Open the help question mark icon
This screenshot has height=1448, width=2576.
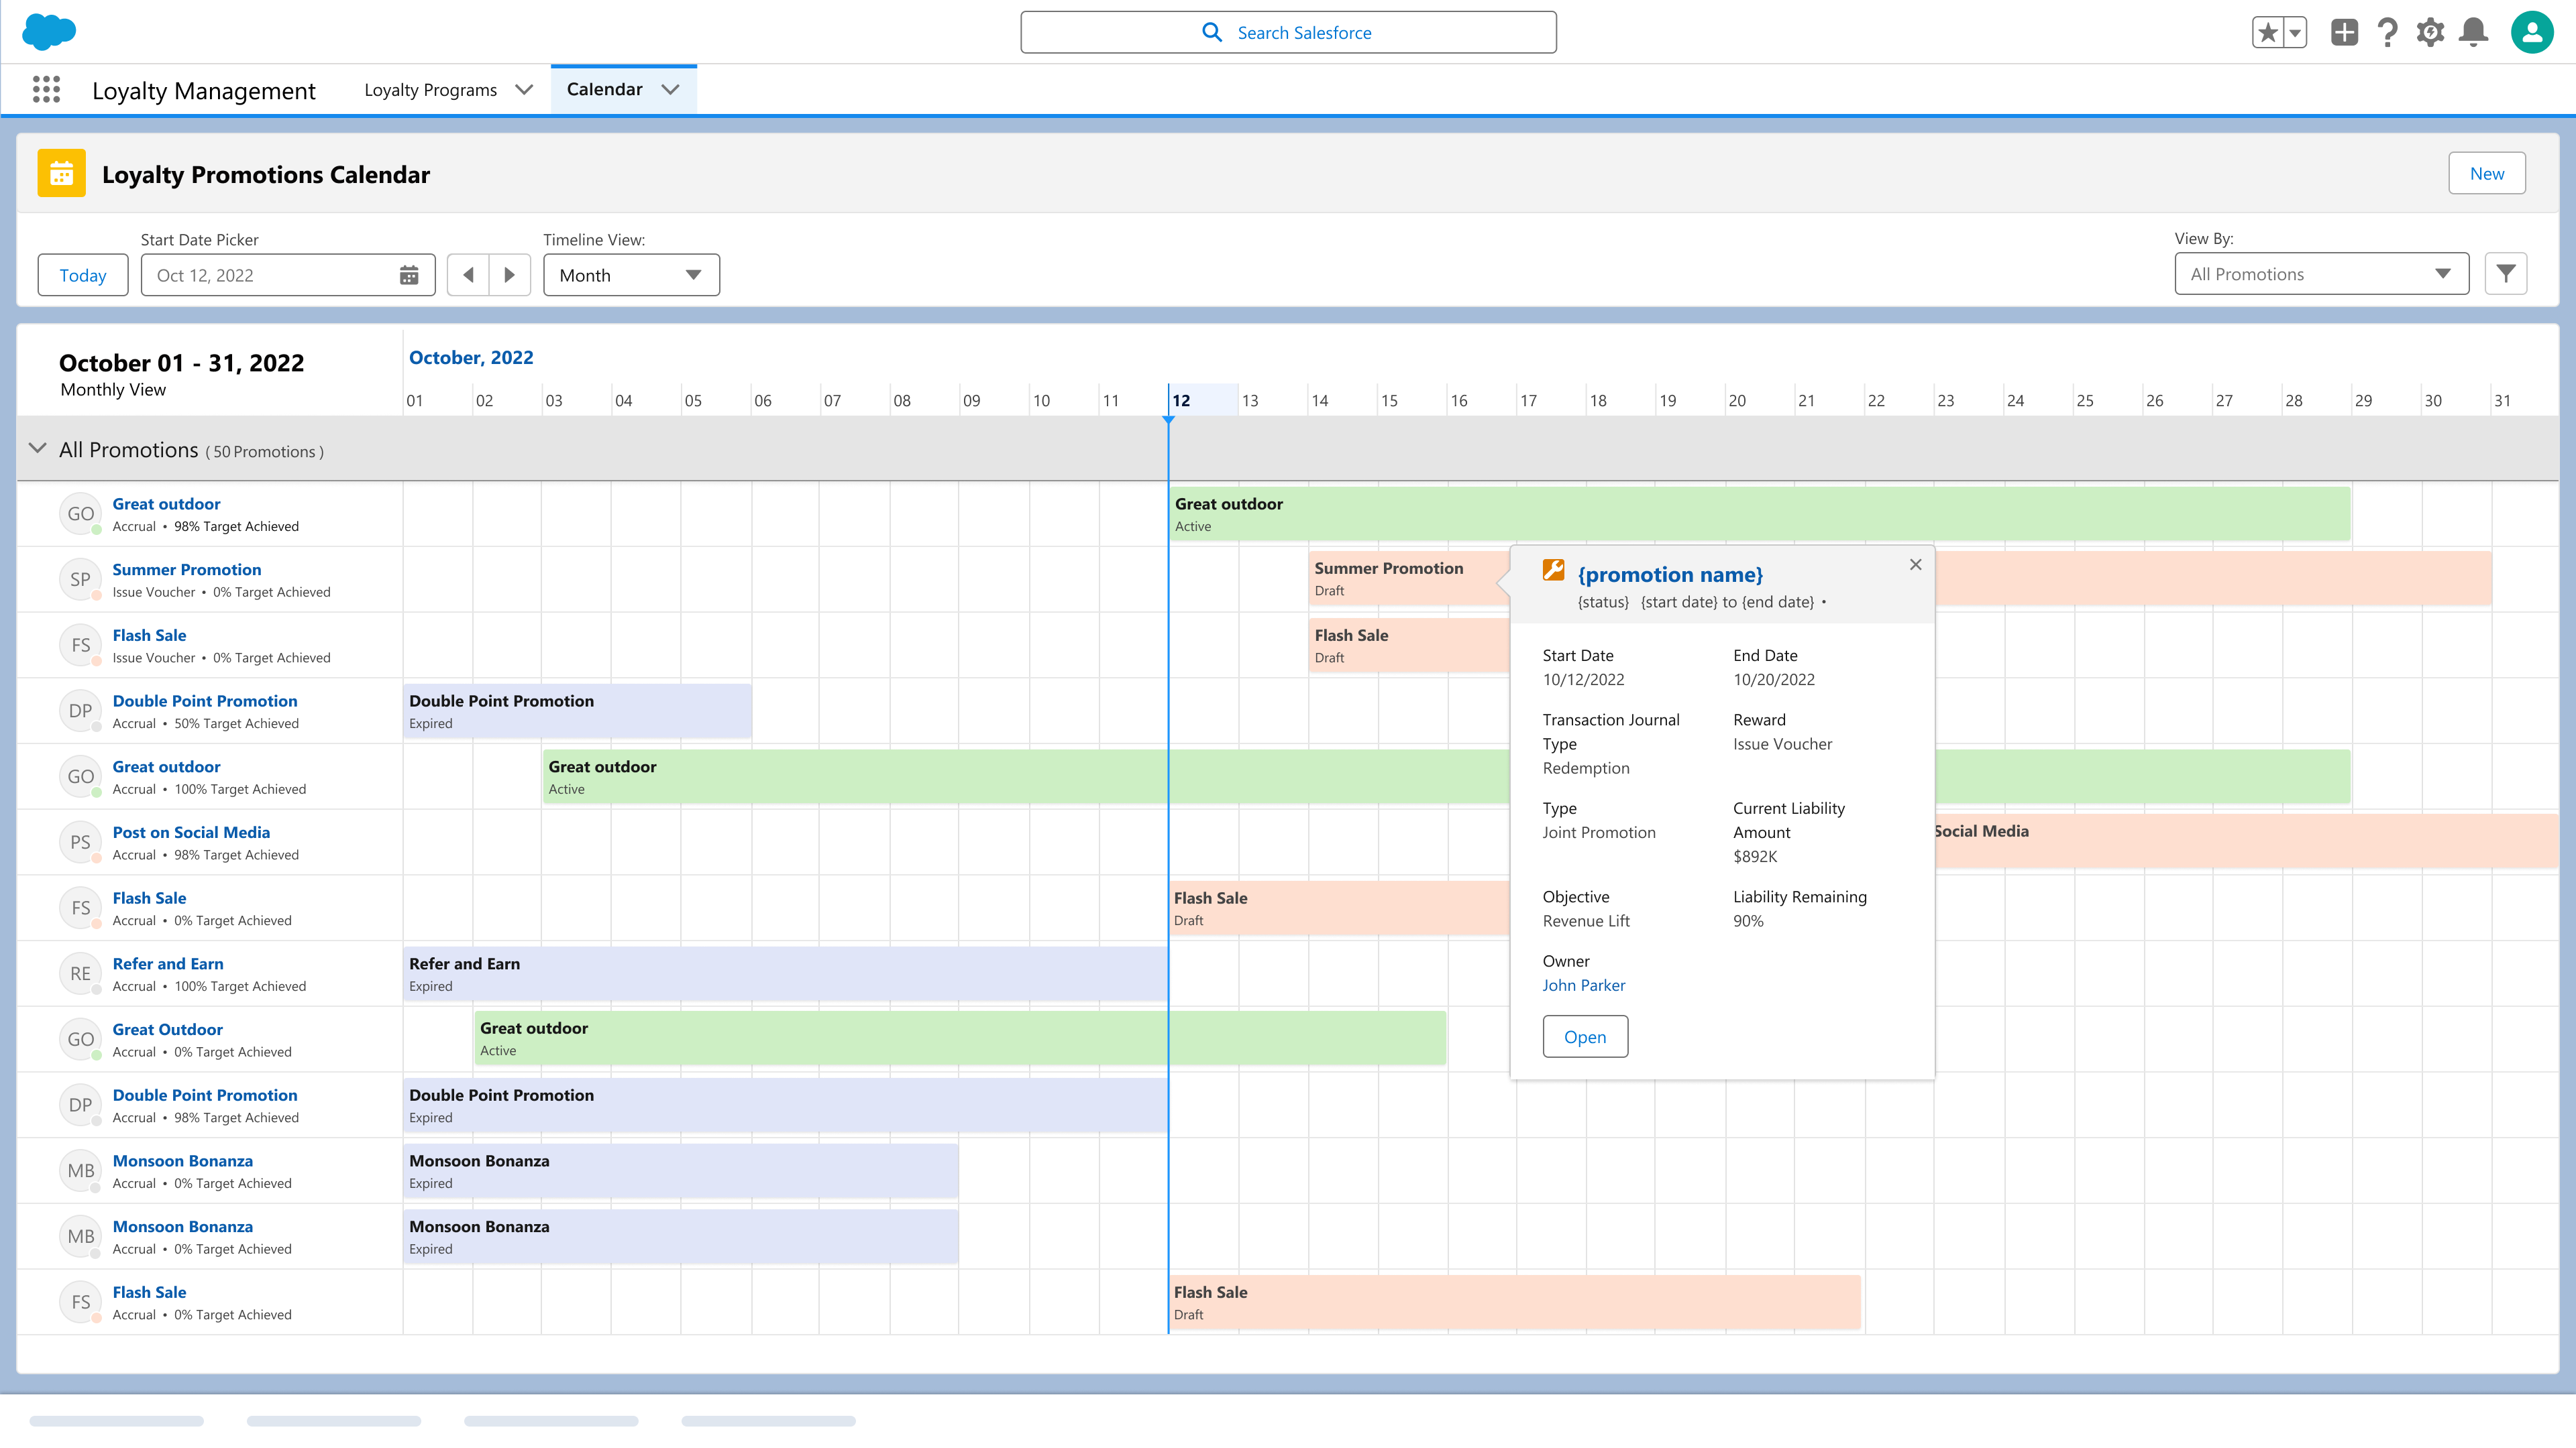click(x=2387, y=33)
